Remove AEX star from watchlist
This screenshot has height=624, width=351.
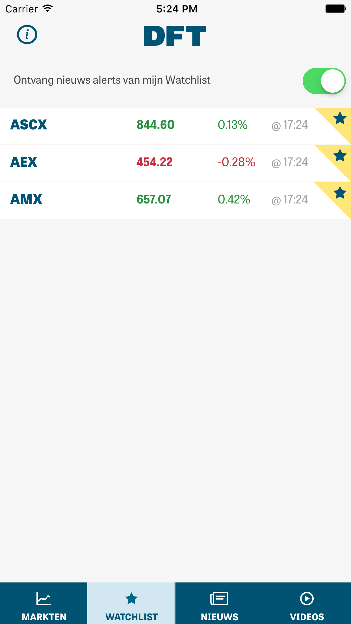tap(339, 155)
